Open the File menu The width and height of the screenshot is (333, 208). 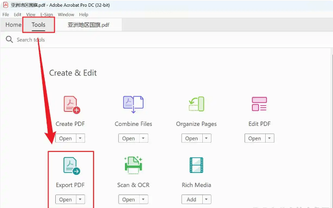(6, 15)
